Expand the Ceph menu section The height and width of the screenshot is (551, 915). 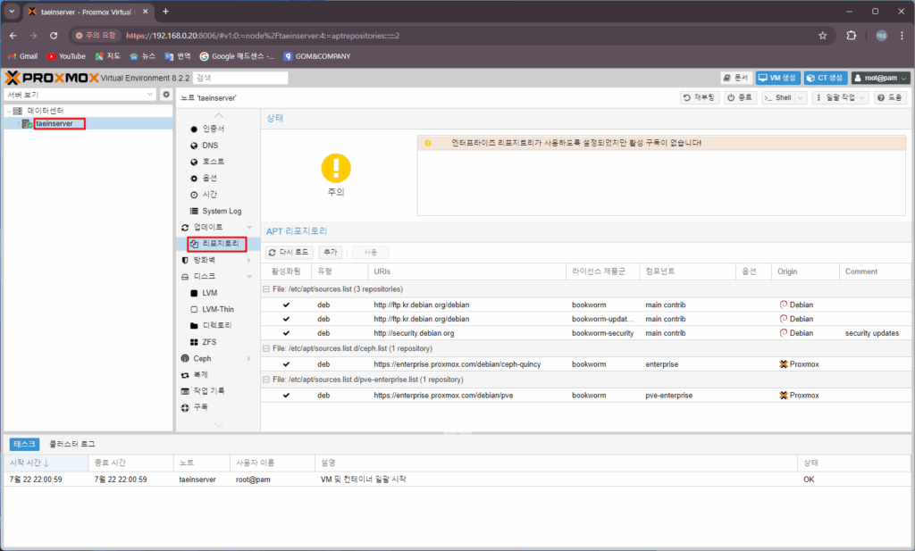coord(249,359)
